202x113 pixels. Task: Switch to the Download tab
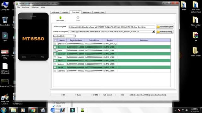75,12
